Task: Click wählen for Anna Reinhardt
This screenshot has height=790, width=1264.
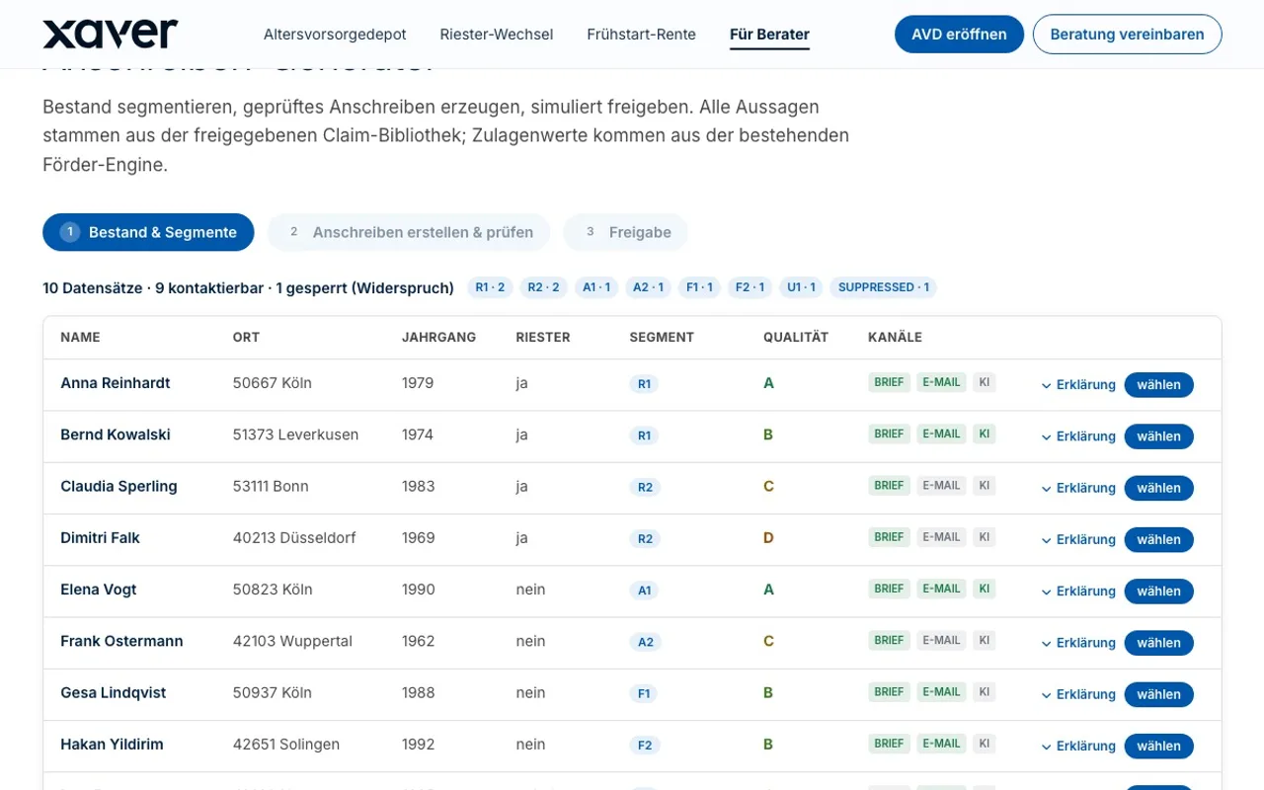Action: point(1158,385)
